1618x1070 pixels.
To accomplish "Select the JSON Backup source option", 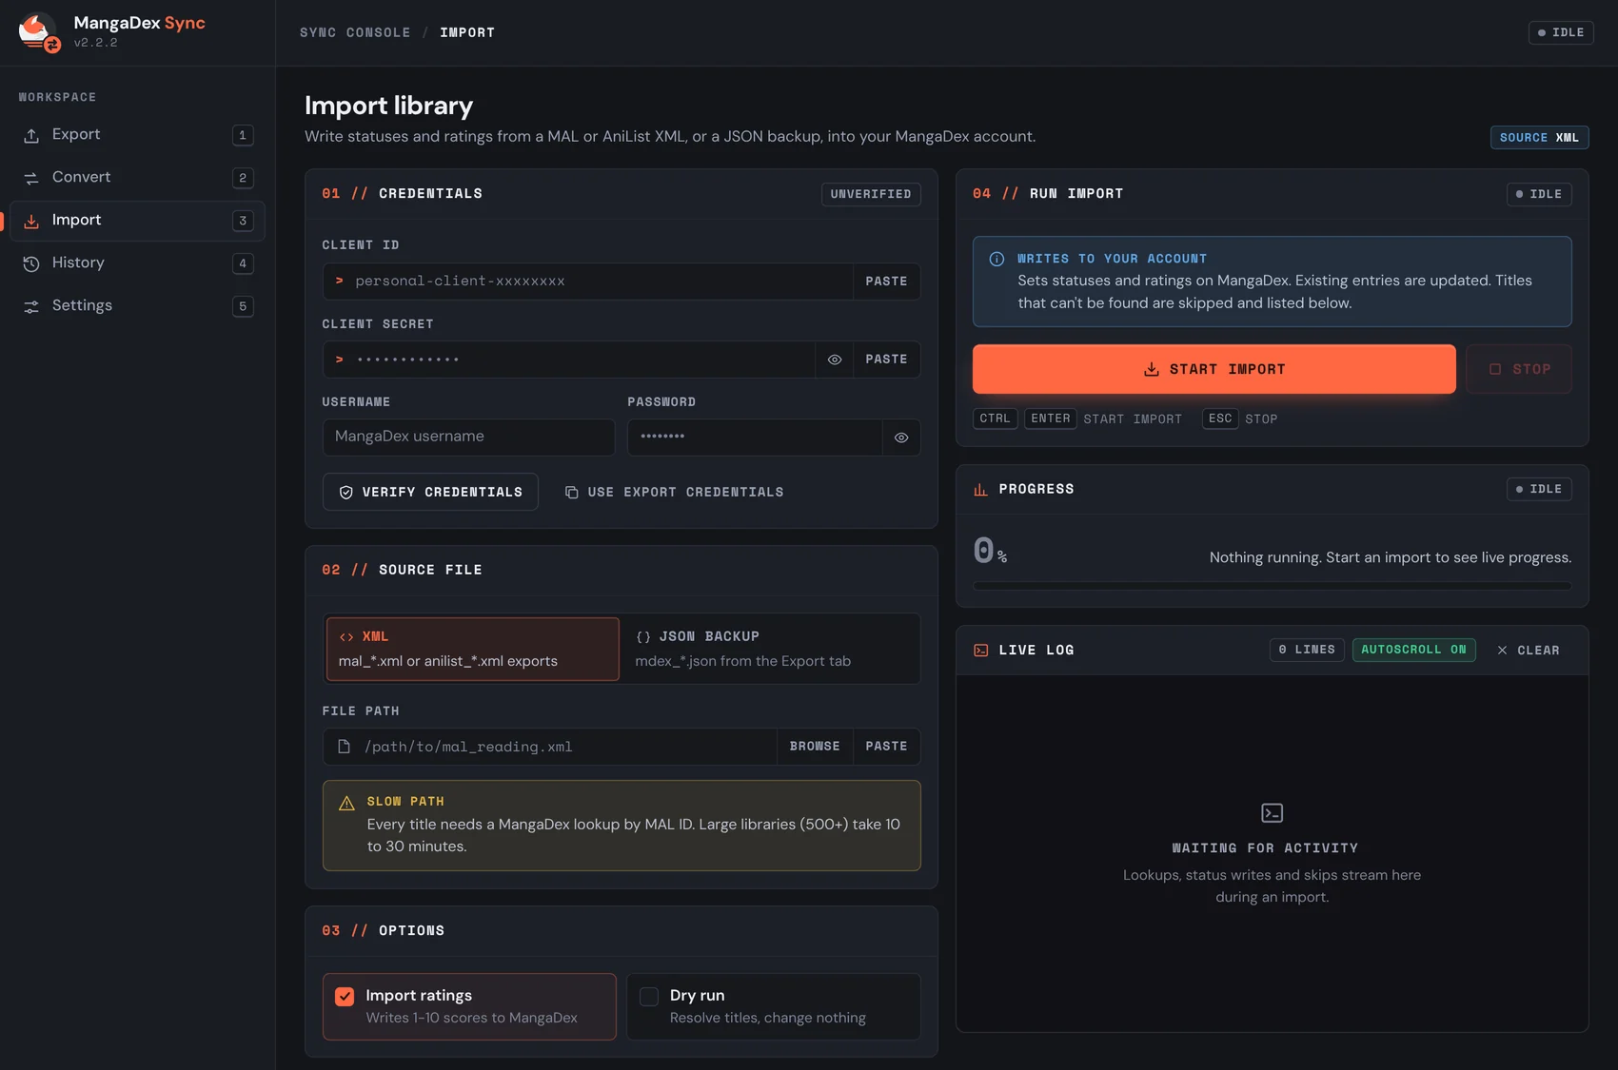I will (769, 649).
